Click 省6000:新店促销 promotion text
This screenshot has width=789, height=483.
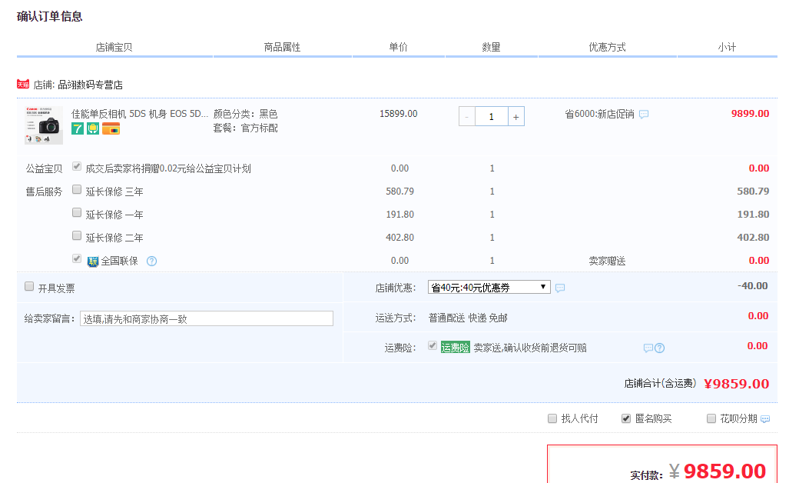pos(599,115)
